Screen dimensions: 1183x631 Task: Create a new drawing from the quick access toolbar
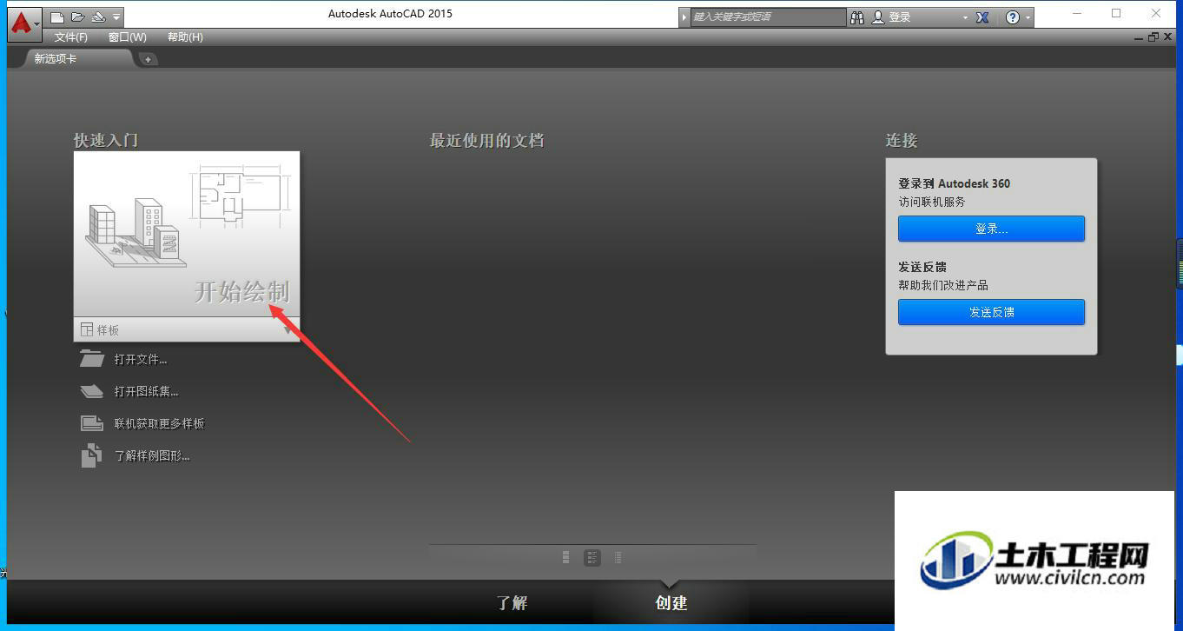(x=57, y=17)
